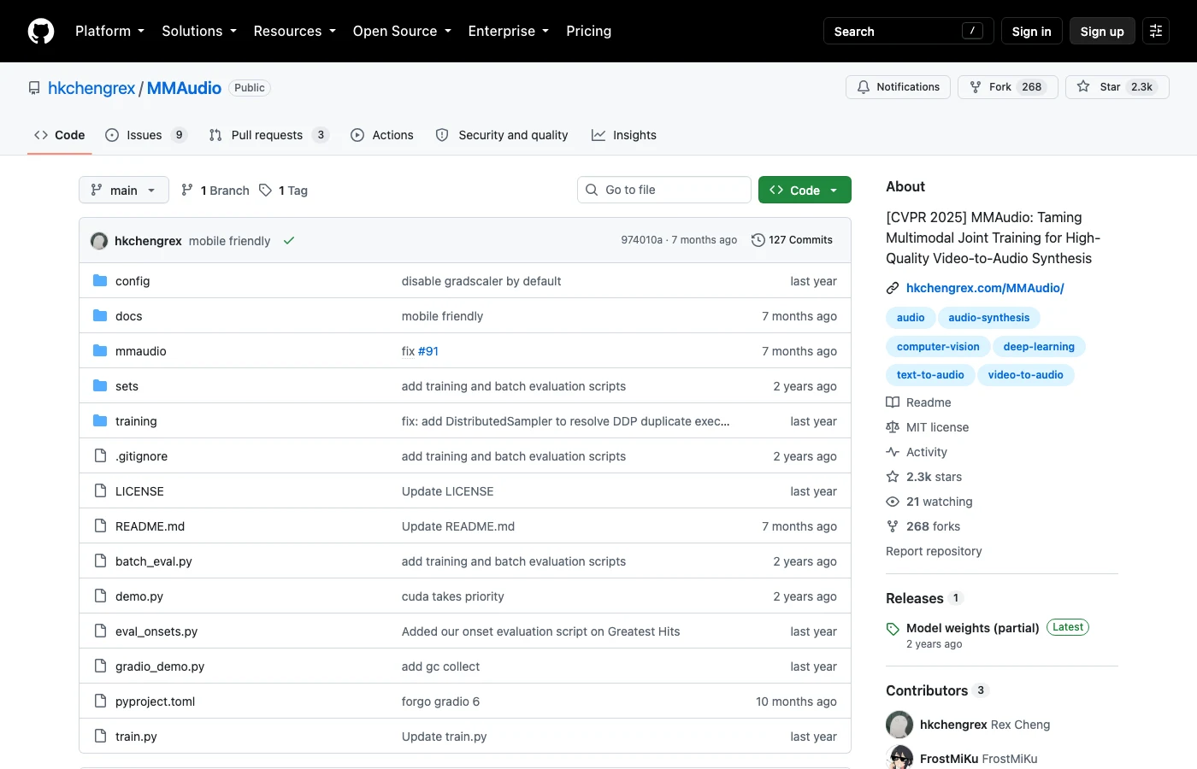Switch to Security and quality tab
1197x769 pixels.
point(502,135)
